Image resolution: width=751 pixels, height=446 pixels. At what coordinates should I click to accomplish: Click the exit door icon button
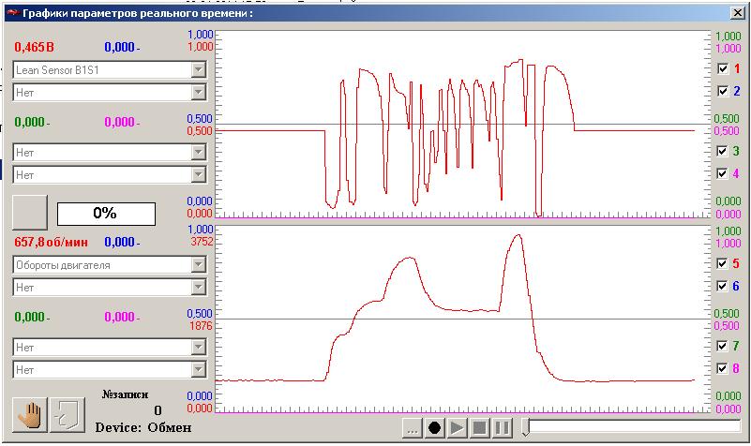point(65,413)
